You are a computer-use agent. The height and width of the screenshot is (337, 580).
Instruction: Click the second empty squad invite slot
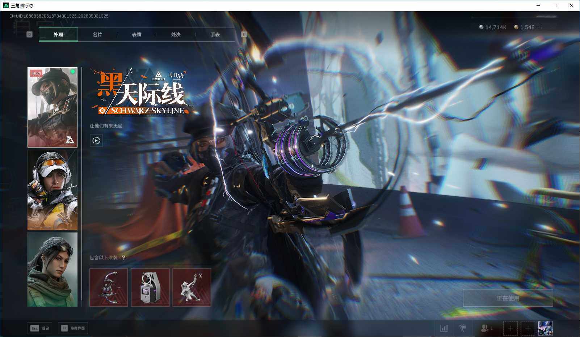tap(528, 328)
